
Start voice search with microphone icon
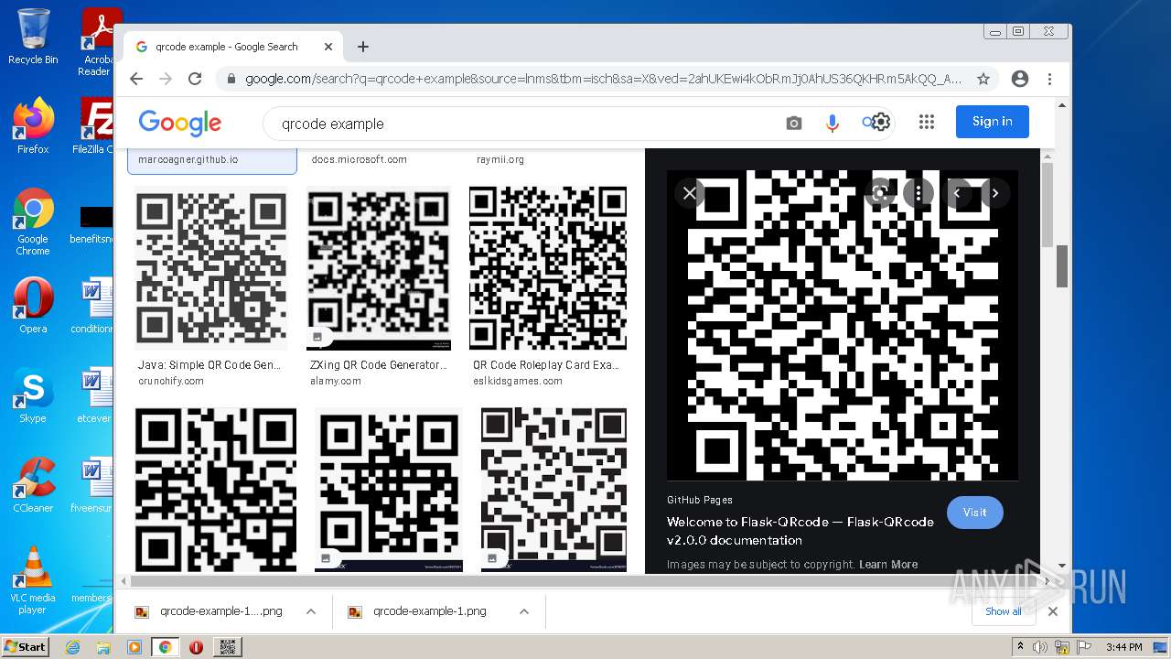pos(832,123)
